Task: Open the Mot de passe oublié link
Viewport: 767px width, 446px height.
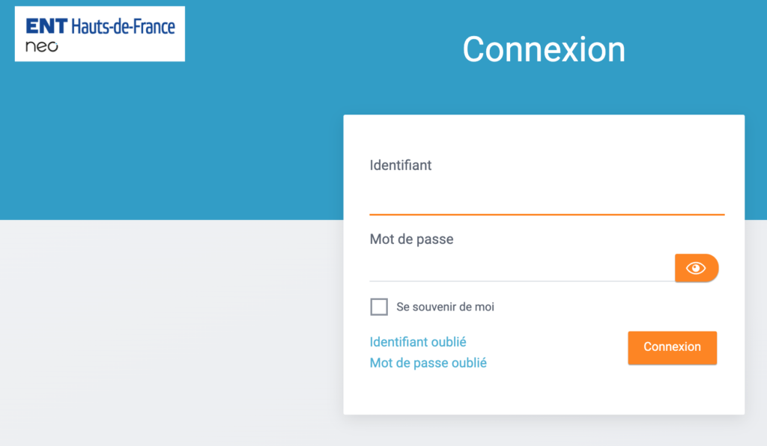Action: point(427,362)
